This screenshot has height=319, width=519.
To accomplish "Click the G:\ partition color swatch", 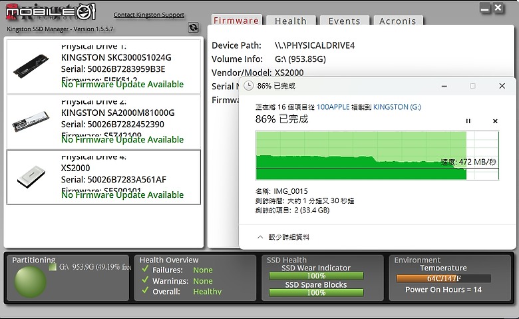I will tap(53, 266).
